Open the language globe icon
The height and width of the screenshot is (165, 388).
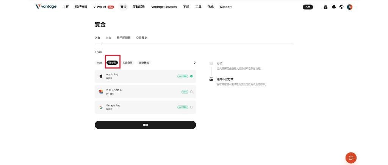click(341, 7)
